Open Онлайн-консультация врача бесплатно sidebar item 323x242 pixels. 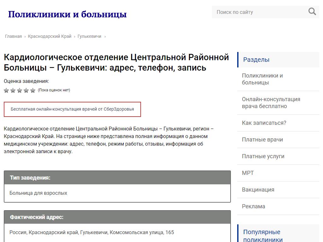(x=271, y=103)
